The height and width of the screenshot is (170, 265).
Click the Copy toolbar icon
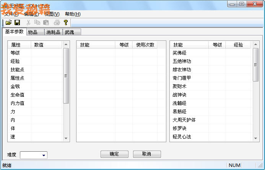coord(37,23)
